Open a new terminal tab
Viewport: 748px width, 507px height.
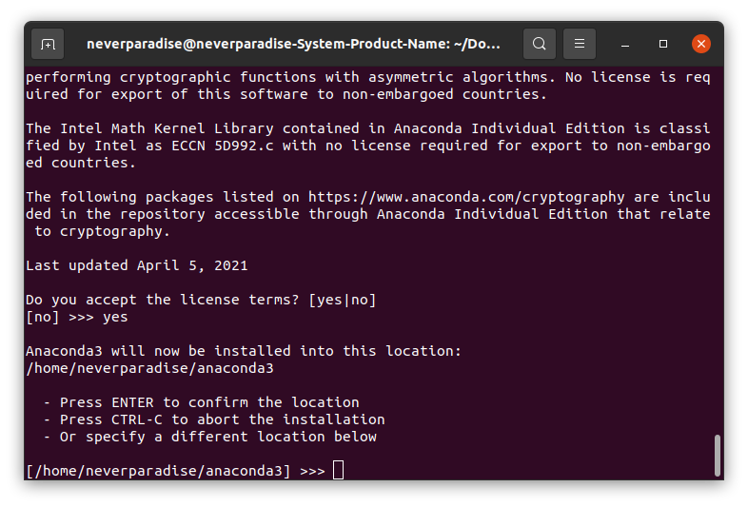point(48,44)
